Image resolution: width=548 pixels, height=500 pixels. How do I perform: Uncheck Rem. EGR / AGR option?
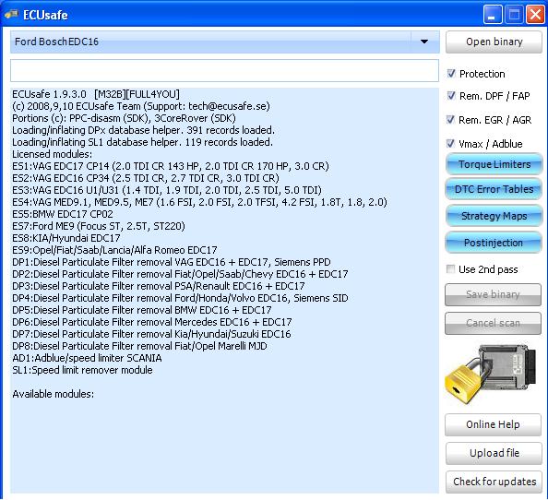(x=450, y=120)
